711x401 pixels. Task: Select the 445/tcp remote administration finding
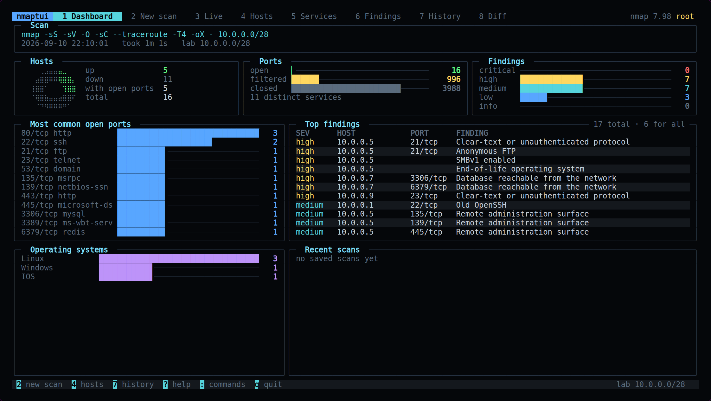coord(493,232)
